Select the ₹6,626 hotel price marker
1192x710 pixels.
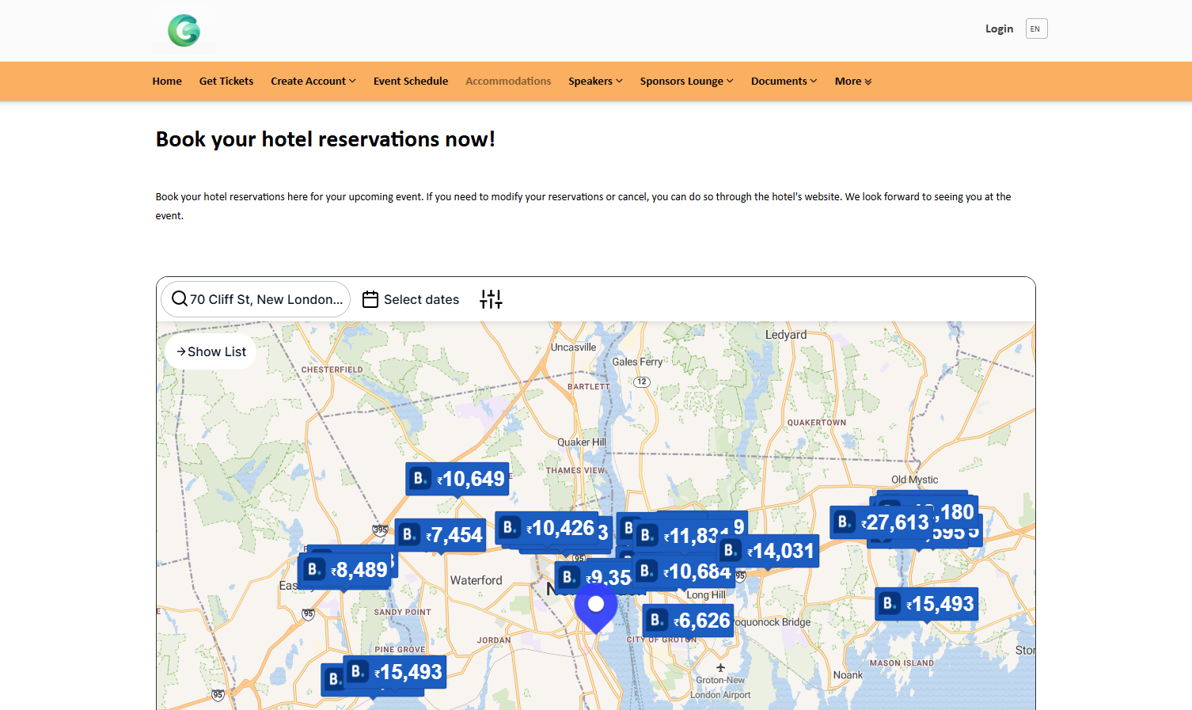689,621
